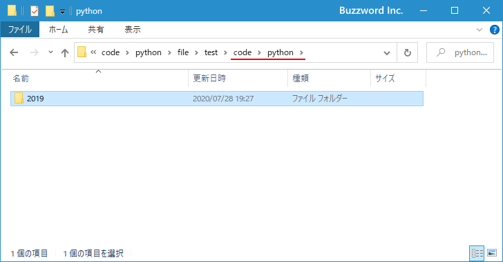Show hidden path segments via double chevron

93,52
